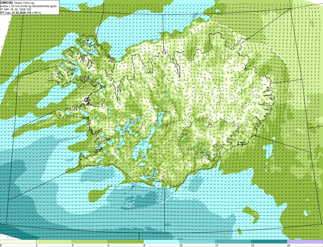Click the 4–6 m/s legend color swatch
The image size is (323, 247).
point(90,241)
